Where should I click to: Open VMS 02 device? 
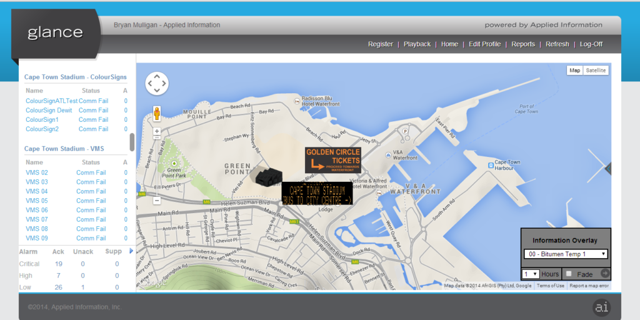click(37, 172)
